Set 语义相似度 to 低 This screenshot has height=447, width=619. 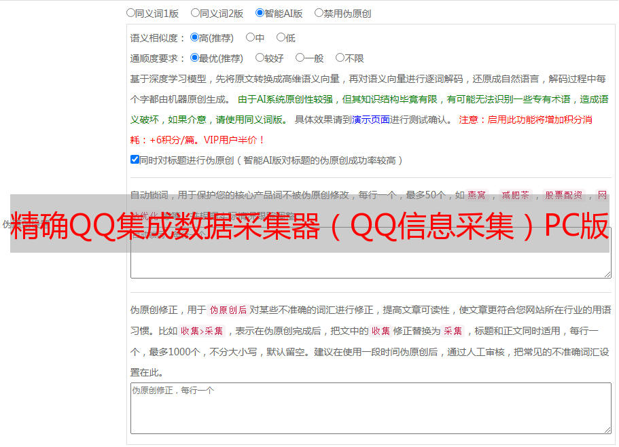click(x=281, y=37)
